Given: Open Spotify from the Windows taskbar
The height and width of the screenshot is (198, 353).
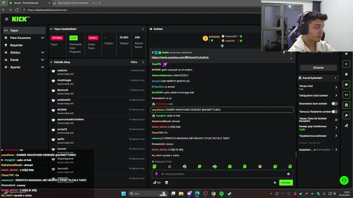Looking at the screenshot, I should [221, 194].
